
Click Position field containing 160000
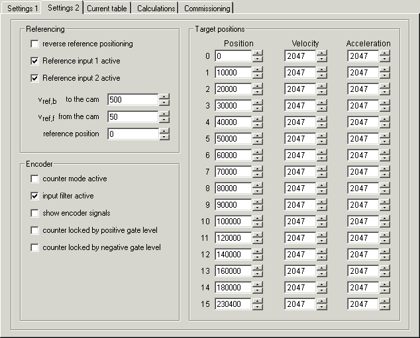pos(233,271)
